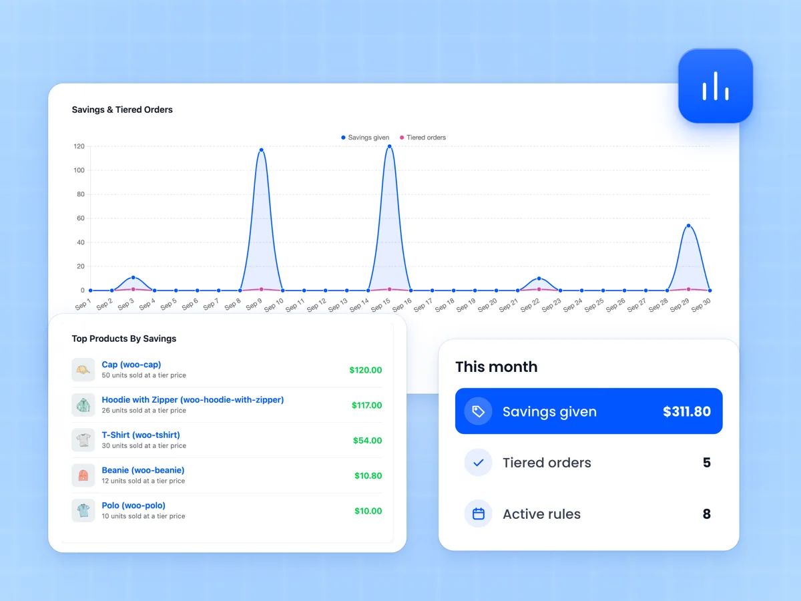Open the Hoodie with Zipper product link
Viewport: 801px width, 601px height.
coord(193,400)
